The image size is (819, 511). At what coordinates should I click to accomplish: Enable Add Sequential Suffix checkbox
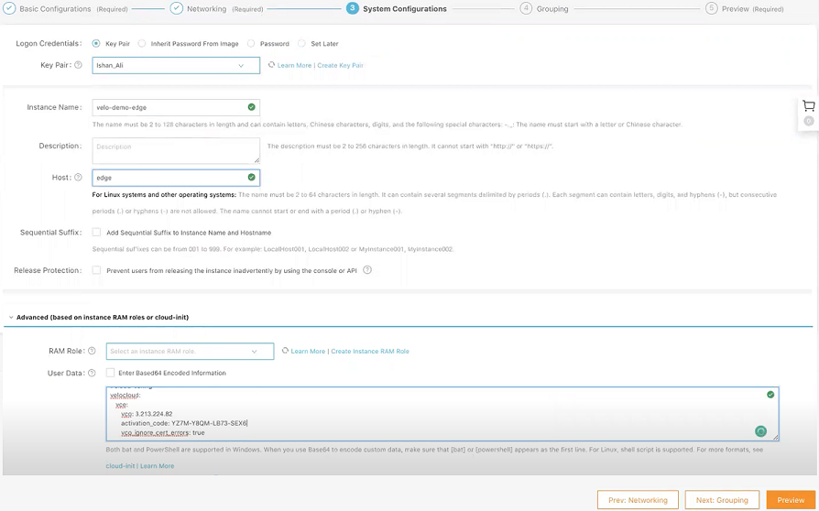96,233
